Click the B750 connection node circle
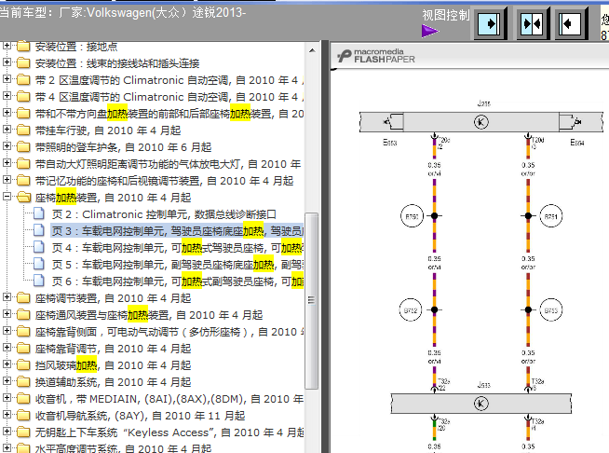 (x=412, y=216)
